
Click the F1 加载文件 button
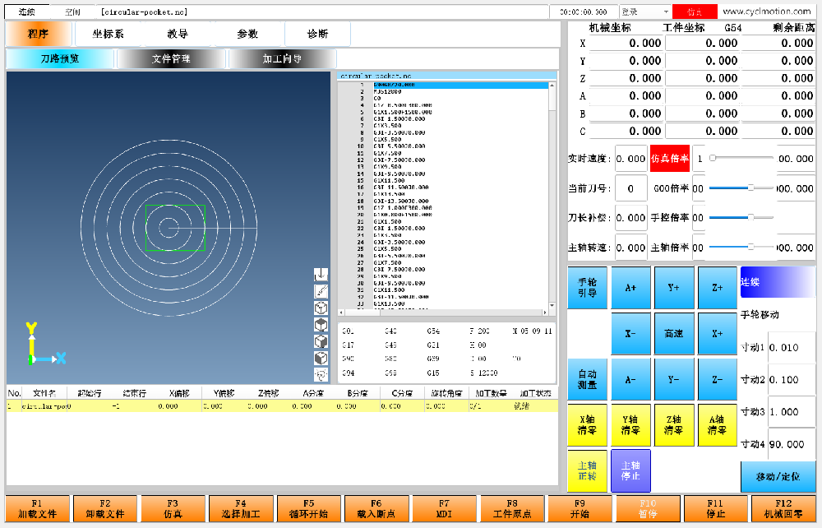click(37, 508)
